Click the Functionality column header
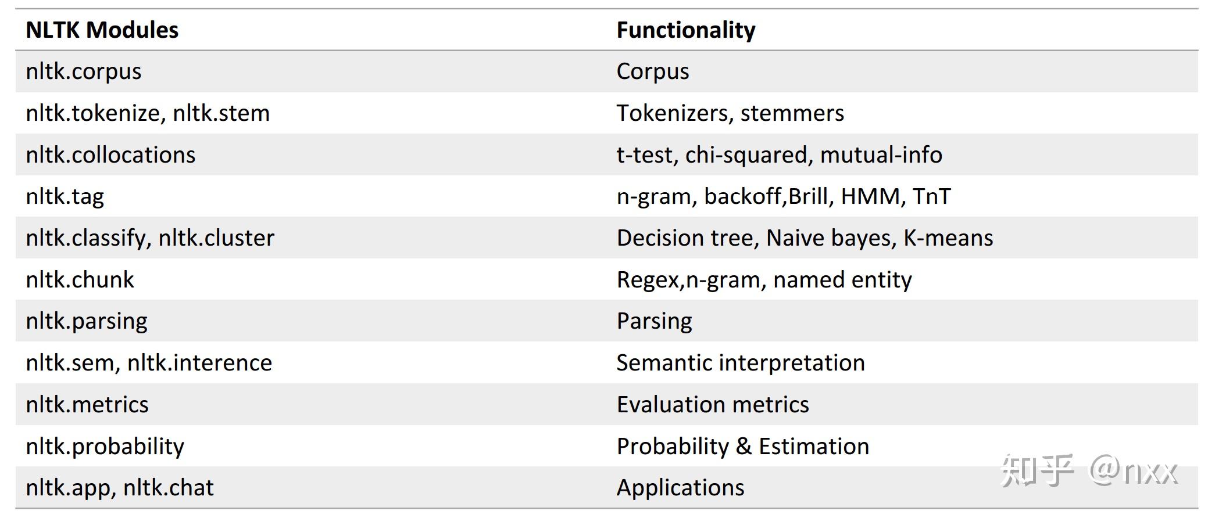1208x518 pixels. tap(686, 30)
